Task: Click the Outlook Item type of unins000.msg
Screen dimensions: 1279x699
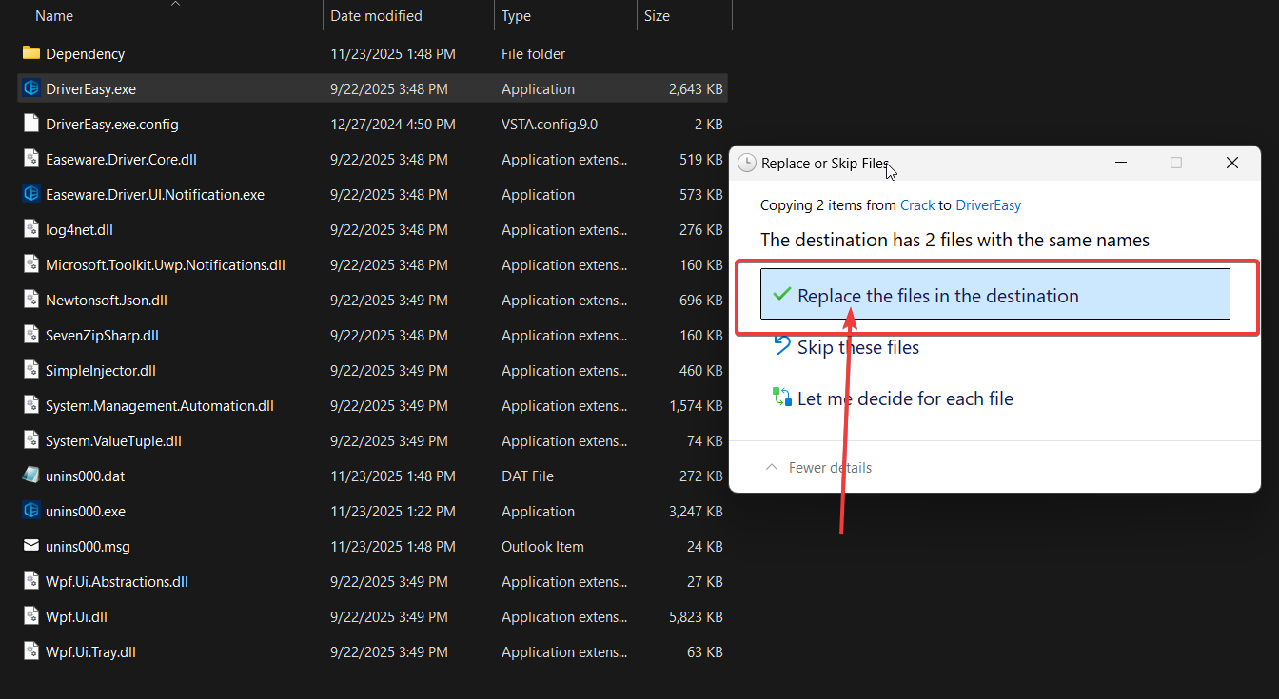Action: point(542,547)
